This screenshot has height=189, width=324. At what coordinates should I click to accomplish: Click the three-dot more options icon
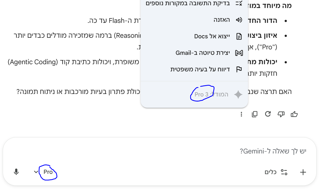pyautogui.click(x=241, y=114)
